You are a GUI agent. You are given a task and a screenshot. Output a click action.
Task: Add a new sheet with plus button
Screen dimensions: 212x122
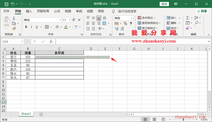[x=41, y=115]
